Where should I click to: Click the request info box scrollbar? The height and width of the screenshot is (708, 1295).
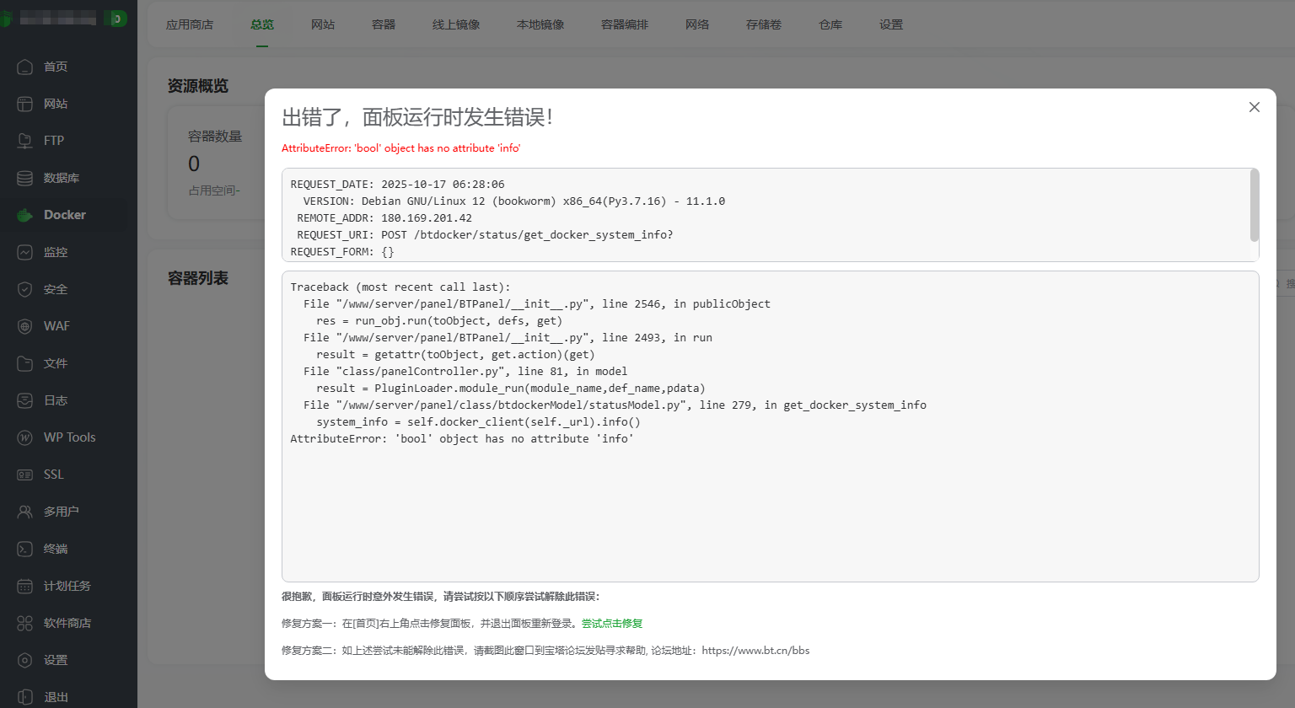click(1254, 206)
